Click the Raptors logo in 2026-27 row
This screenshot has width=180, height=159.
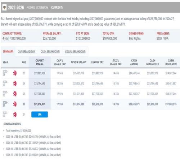coord(15,104)
